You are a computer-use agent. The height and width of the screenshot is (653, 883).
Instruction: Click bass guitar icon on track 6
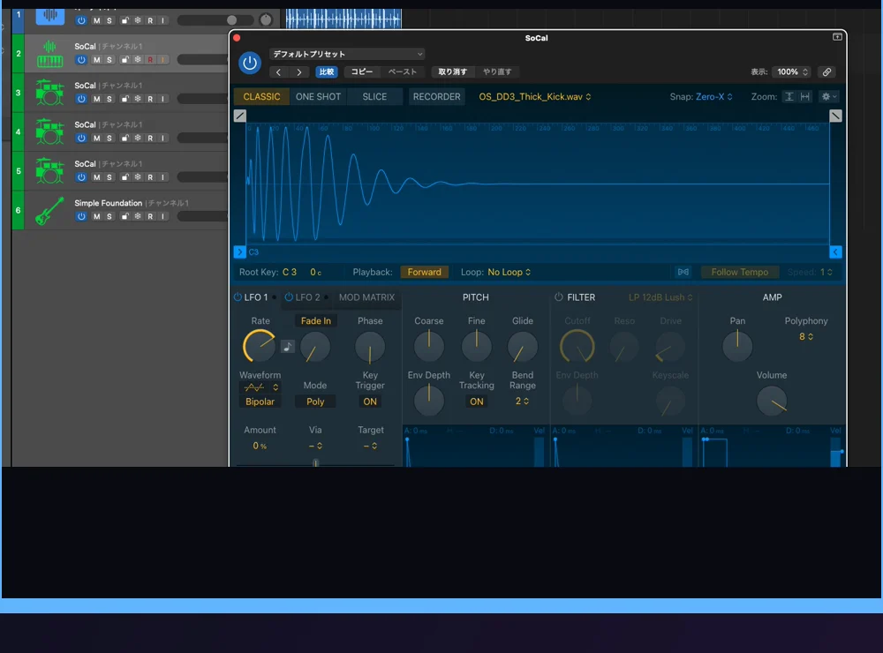pos(49,211)
